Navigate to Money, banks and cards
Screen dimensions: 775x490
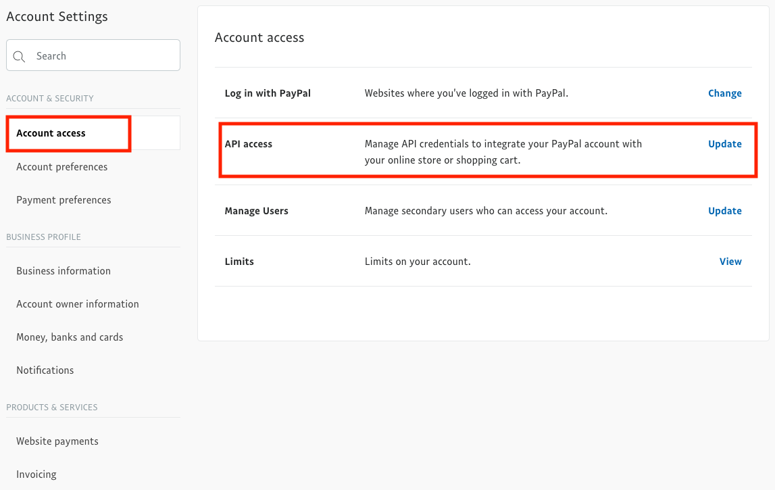point(70,337)
